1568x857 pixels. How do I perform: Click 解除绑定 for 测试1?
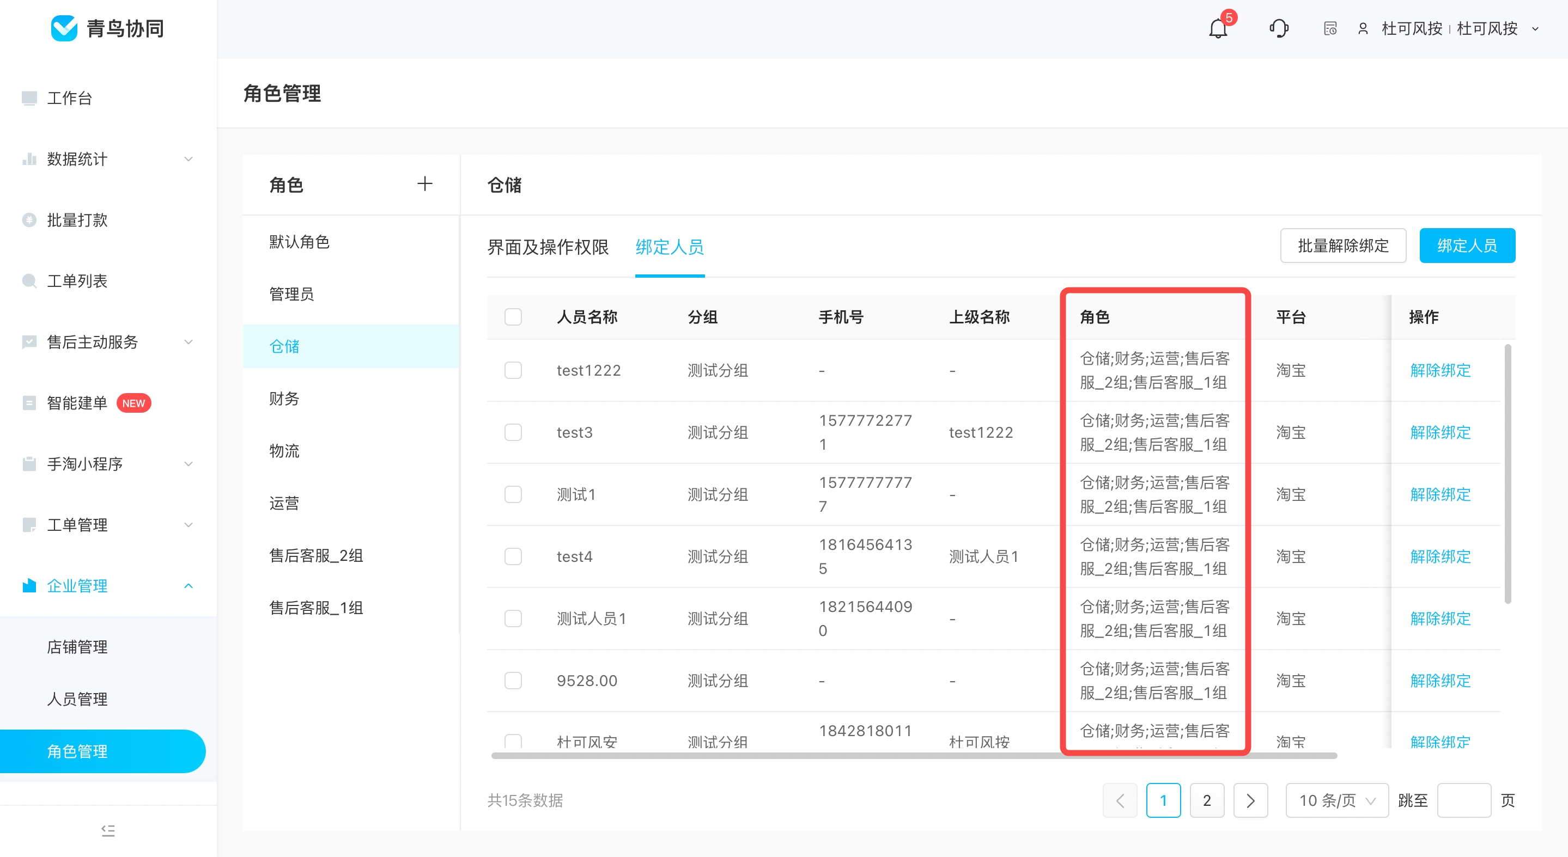click(1440, 494)
